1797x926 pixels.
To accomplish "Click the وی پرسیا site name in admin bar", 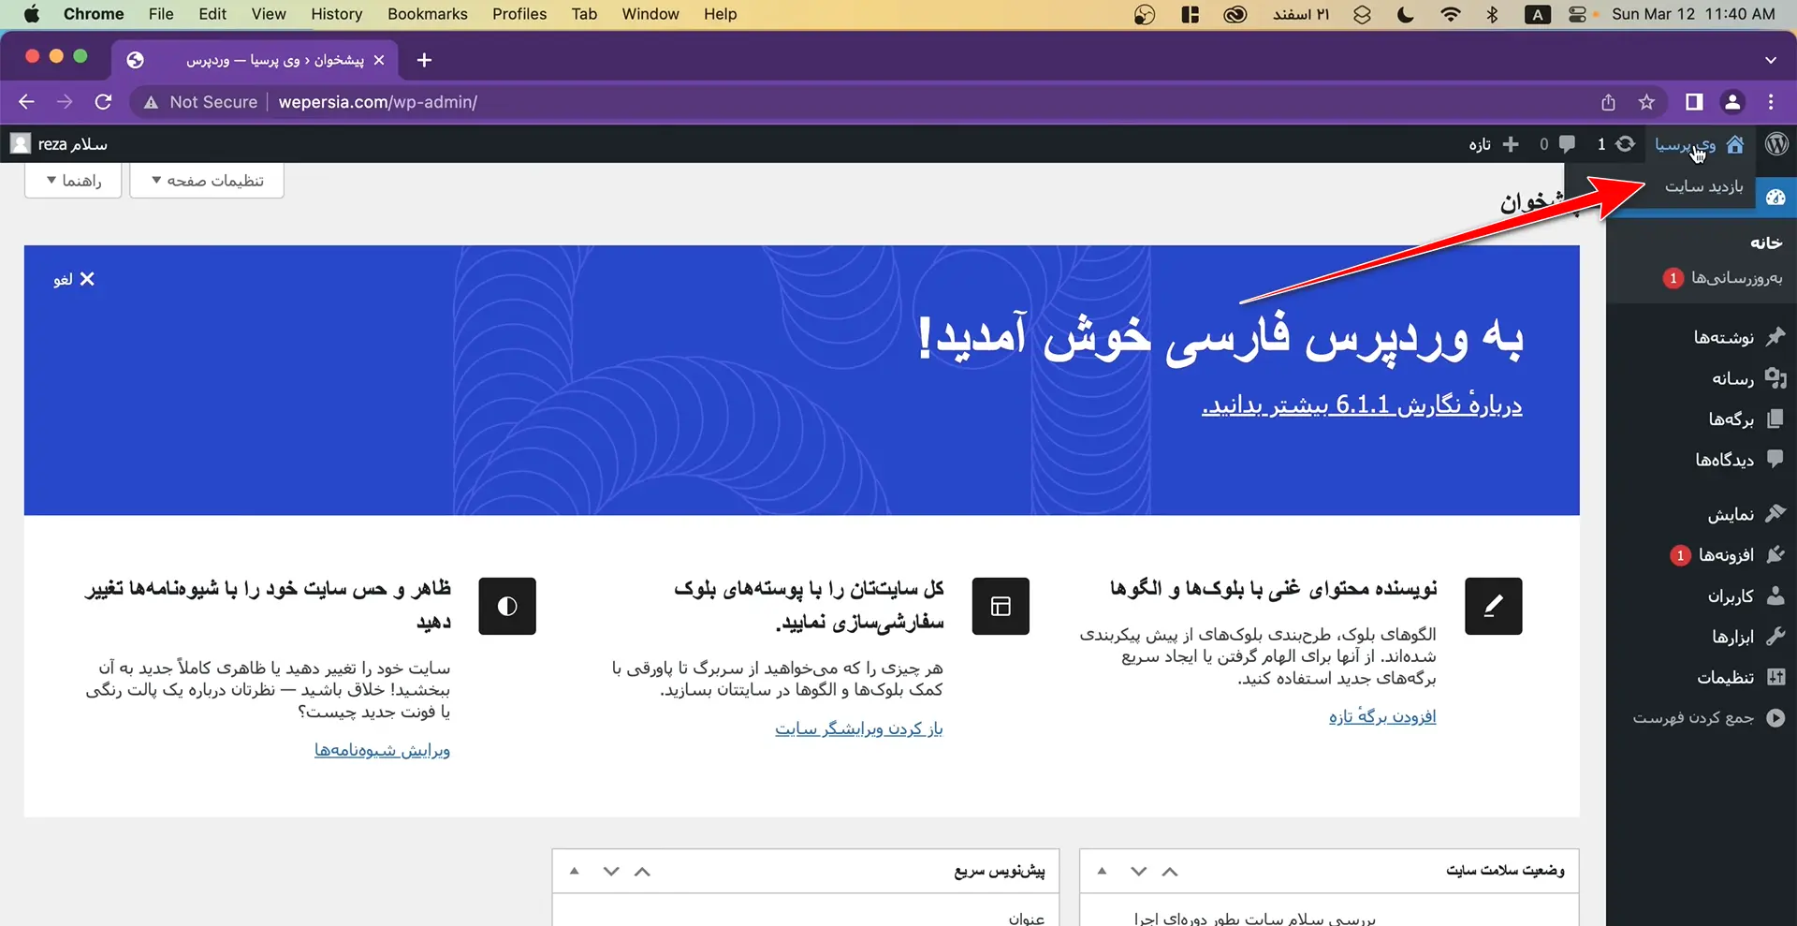I will coord(1685,144).
